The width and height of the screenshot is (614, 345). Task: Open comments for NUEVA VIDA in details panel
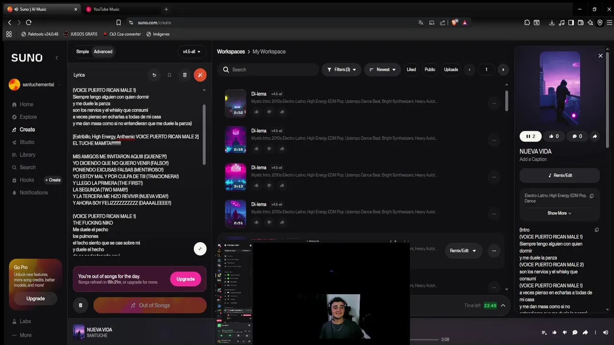click(577, 137)
